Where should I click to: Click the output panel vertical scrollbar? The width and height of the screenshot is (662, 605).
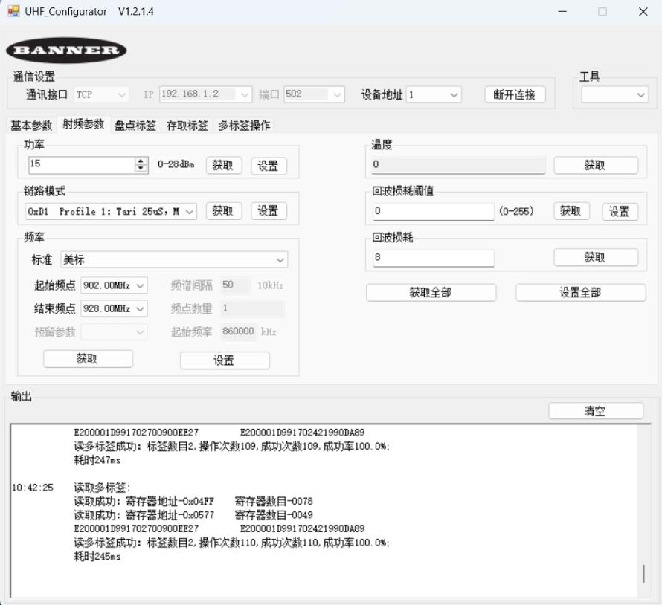pos(643,574)
